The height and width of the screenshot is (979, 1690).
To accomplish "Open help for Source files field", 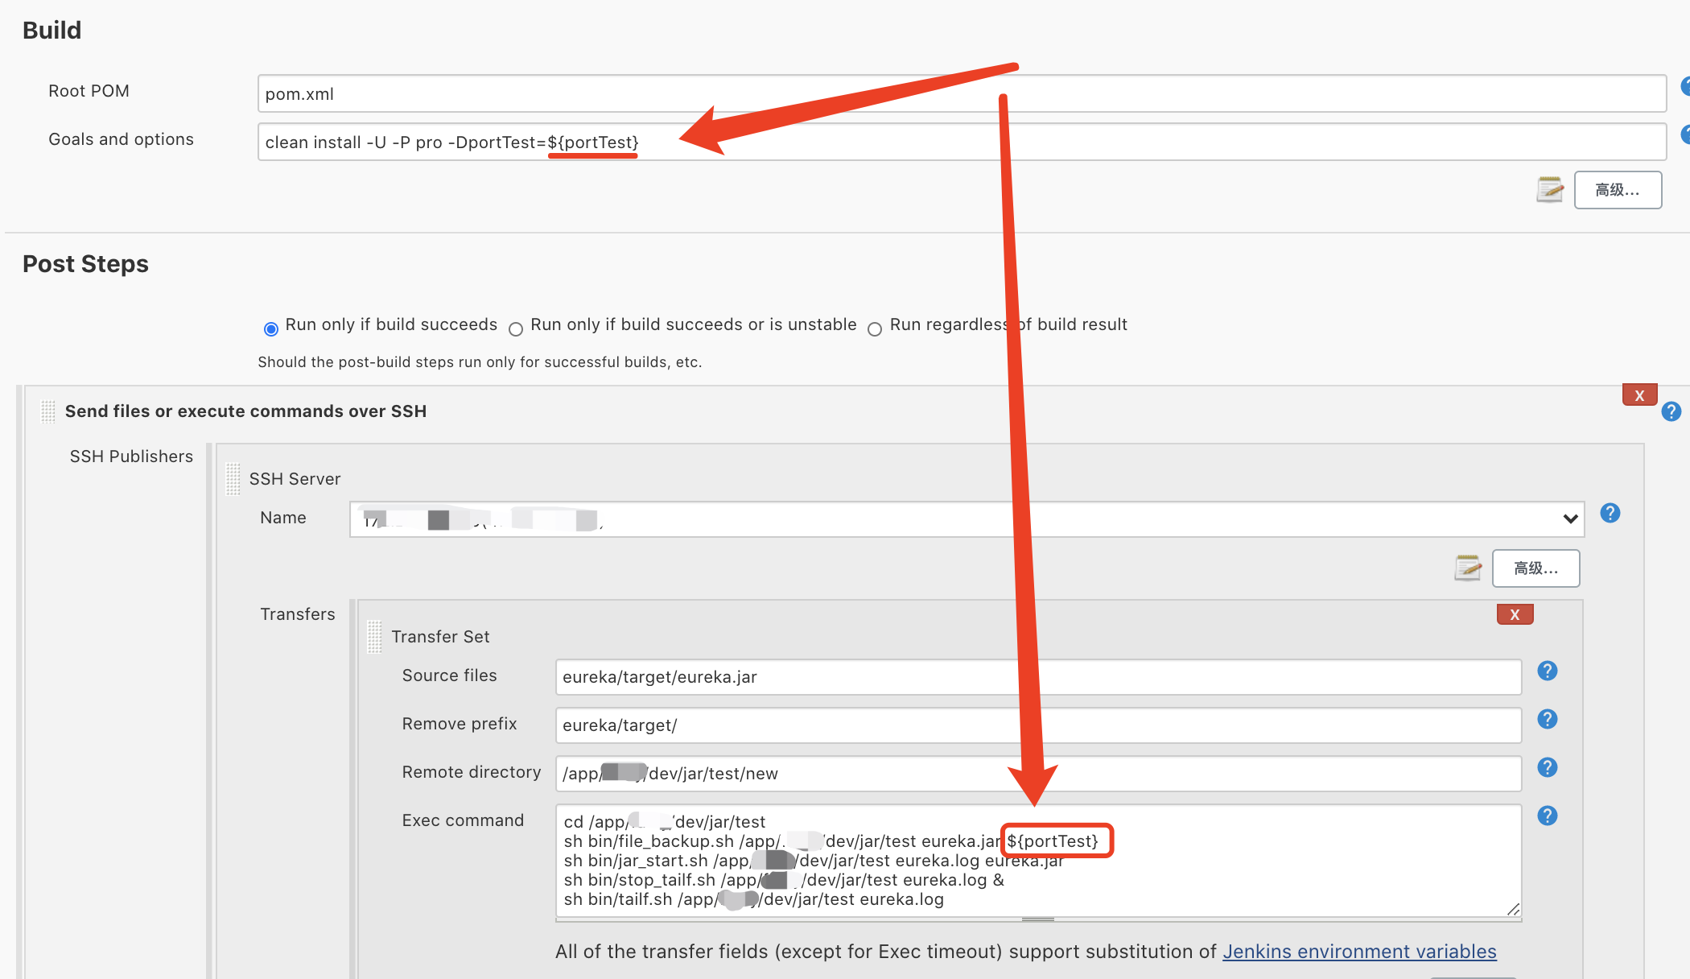I will [x=1547, y=671].
